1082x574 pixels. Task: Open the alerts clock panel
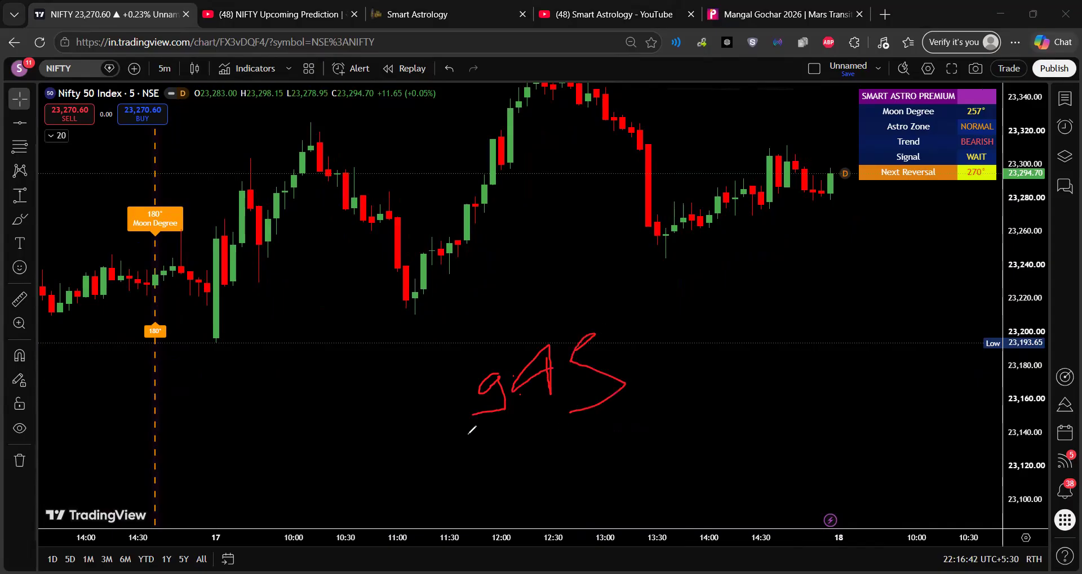[1065, 127]
